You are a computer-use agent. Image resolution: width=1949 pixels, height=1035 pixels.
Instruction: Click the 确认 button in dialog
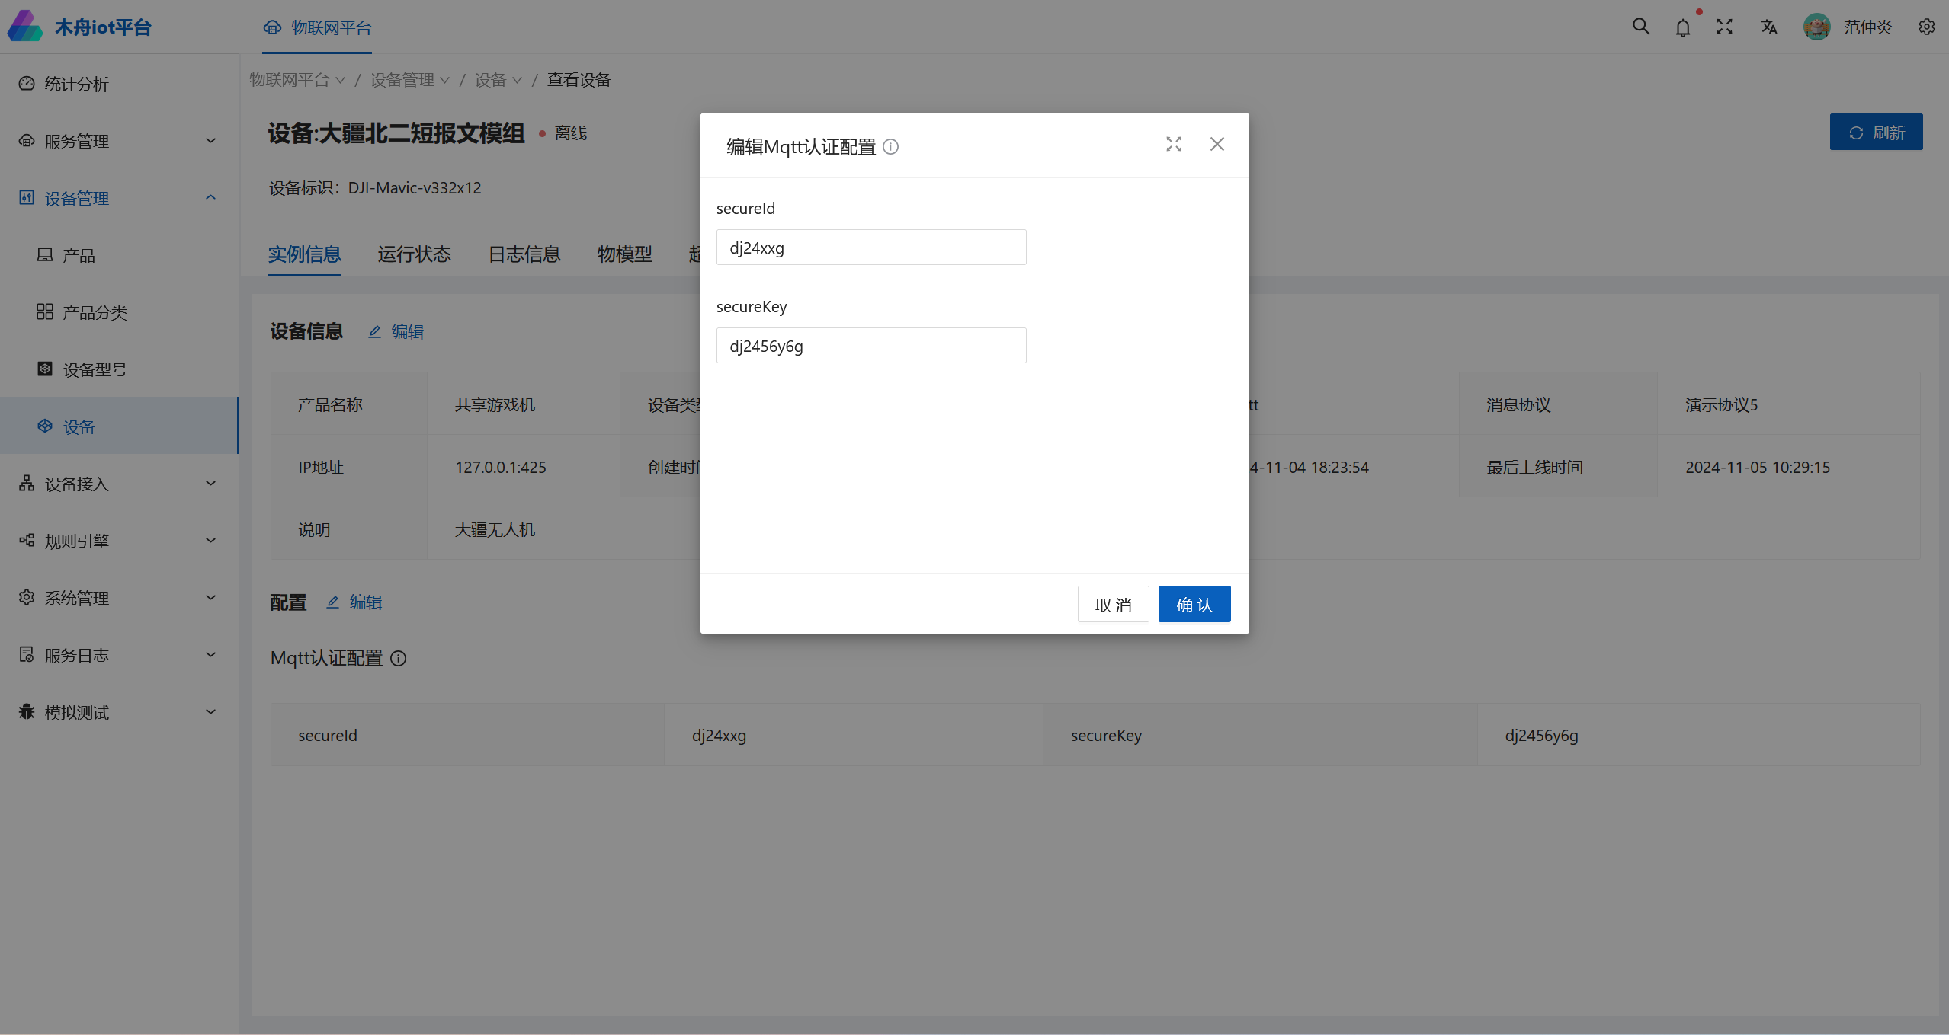point(1194,605)
